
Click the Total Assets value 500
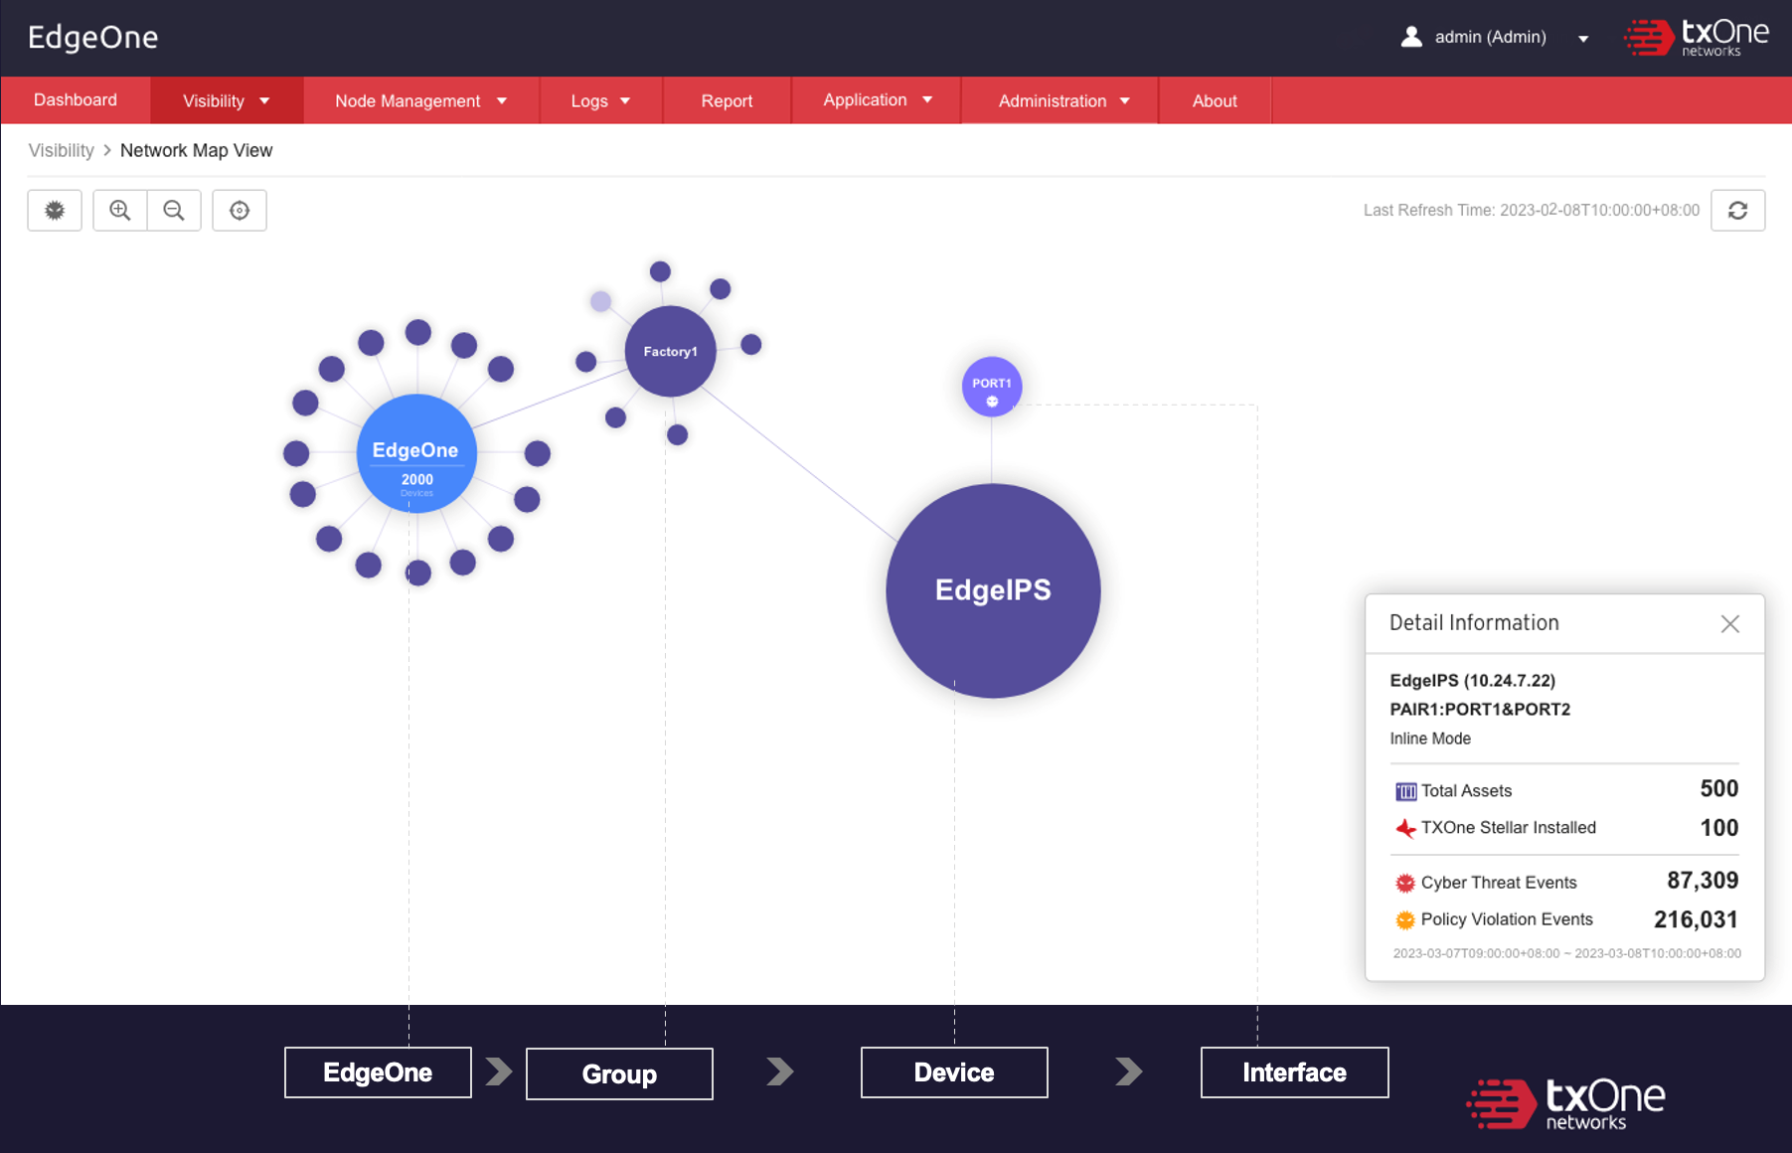1718,789
